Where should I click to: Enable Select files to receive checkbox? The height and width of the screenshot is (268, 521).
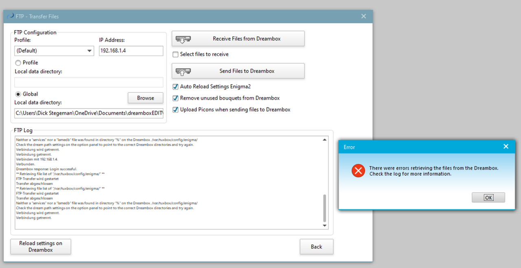pos(175,54)
